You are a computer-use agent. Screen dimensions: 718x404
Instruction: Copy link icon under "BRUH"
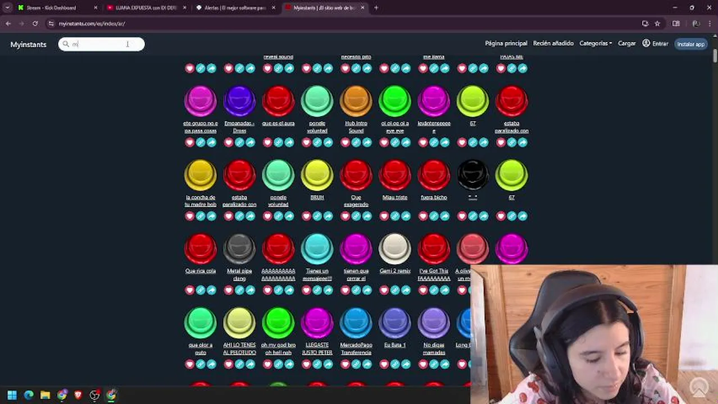point(317,216)
